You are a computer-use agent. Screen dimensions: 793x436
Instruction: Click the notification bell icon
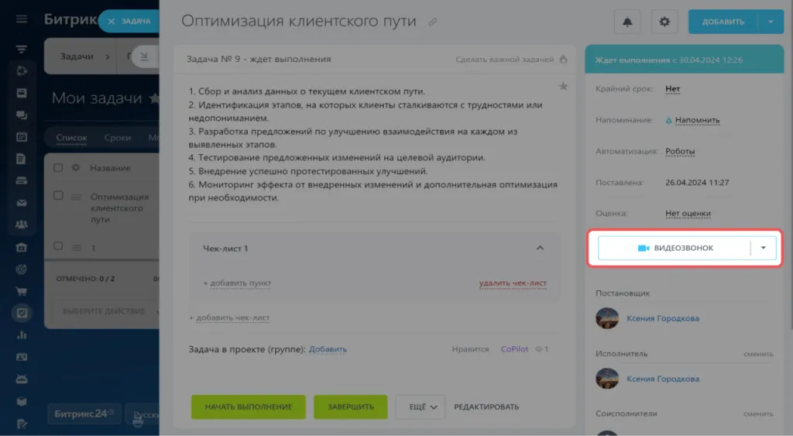point(627,22)
